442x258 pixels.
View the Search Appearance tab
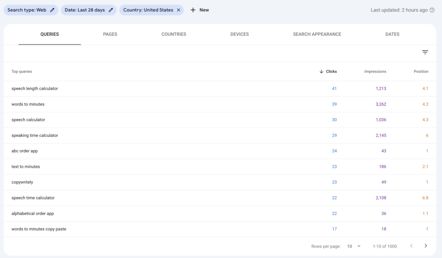click(x=317, y=34)
